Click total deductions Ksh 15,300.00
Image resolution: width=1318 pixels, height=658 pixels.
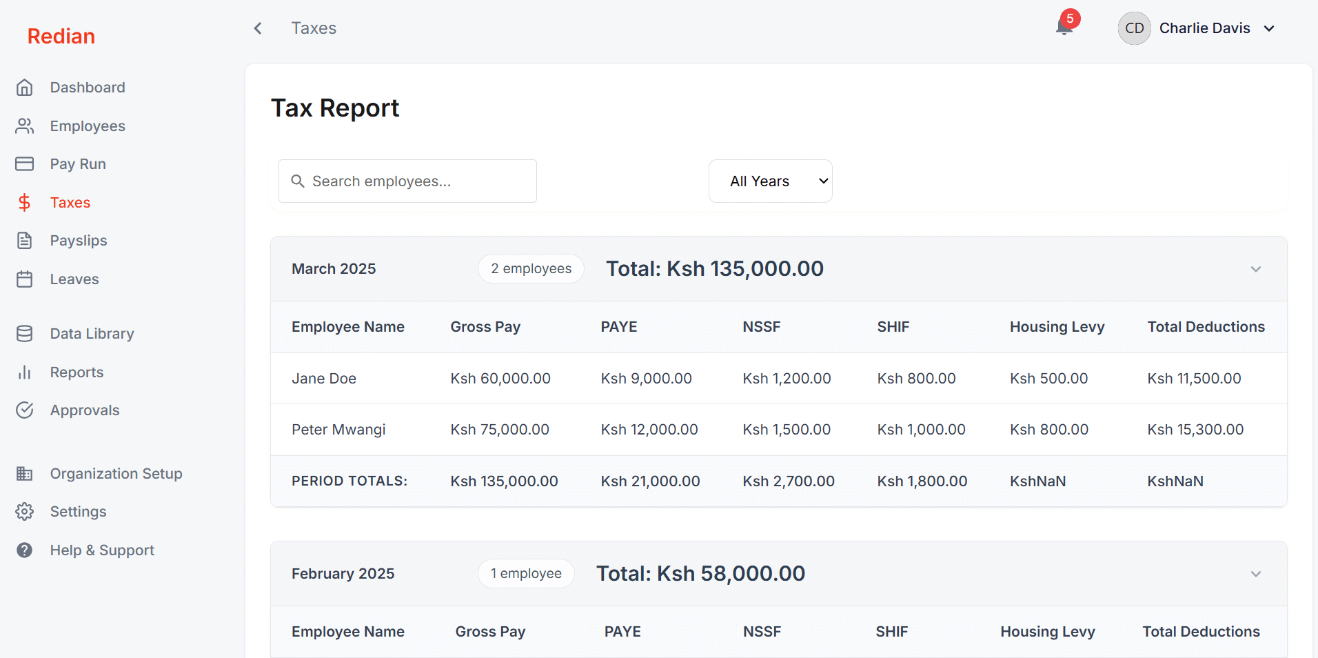coord(1195,430)
